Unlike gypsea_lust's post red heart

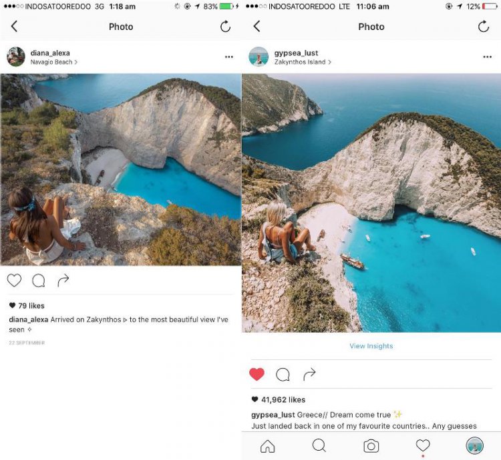pyautogui.click(x=257, y=374)
